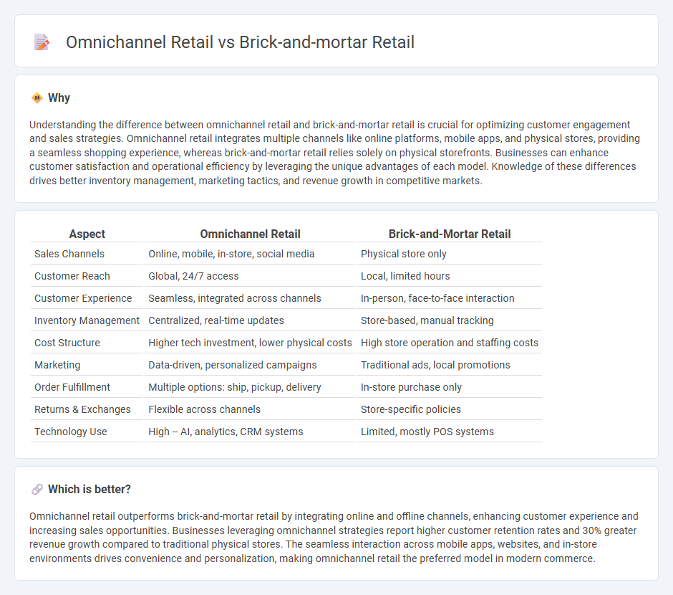This screenshot has height=595, width=673.
Task: Click cell High -- AI, analytics, CRM systems
Action: pyautogui.click(x=226, y=432)
